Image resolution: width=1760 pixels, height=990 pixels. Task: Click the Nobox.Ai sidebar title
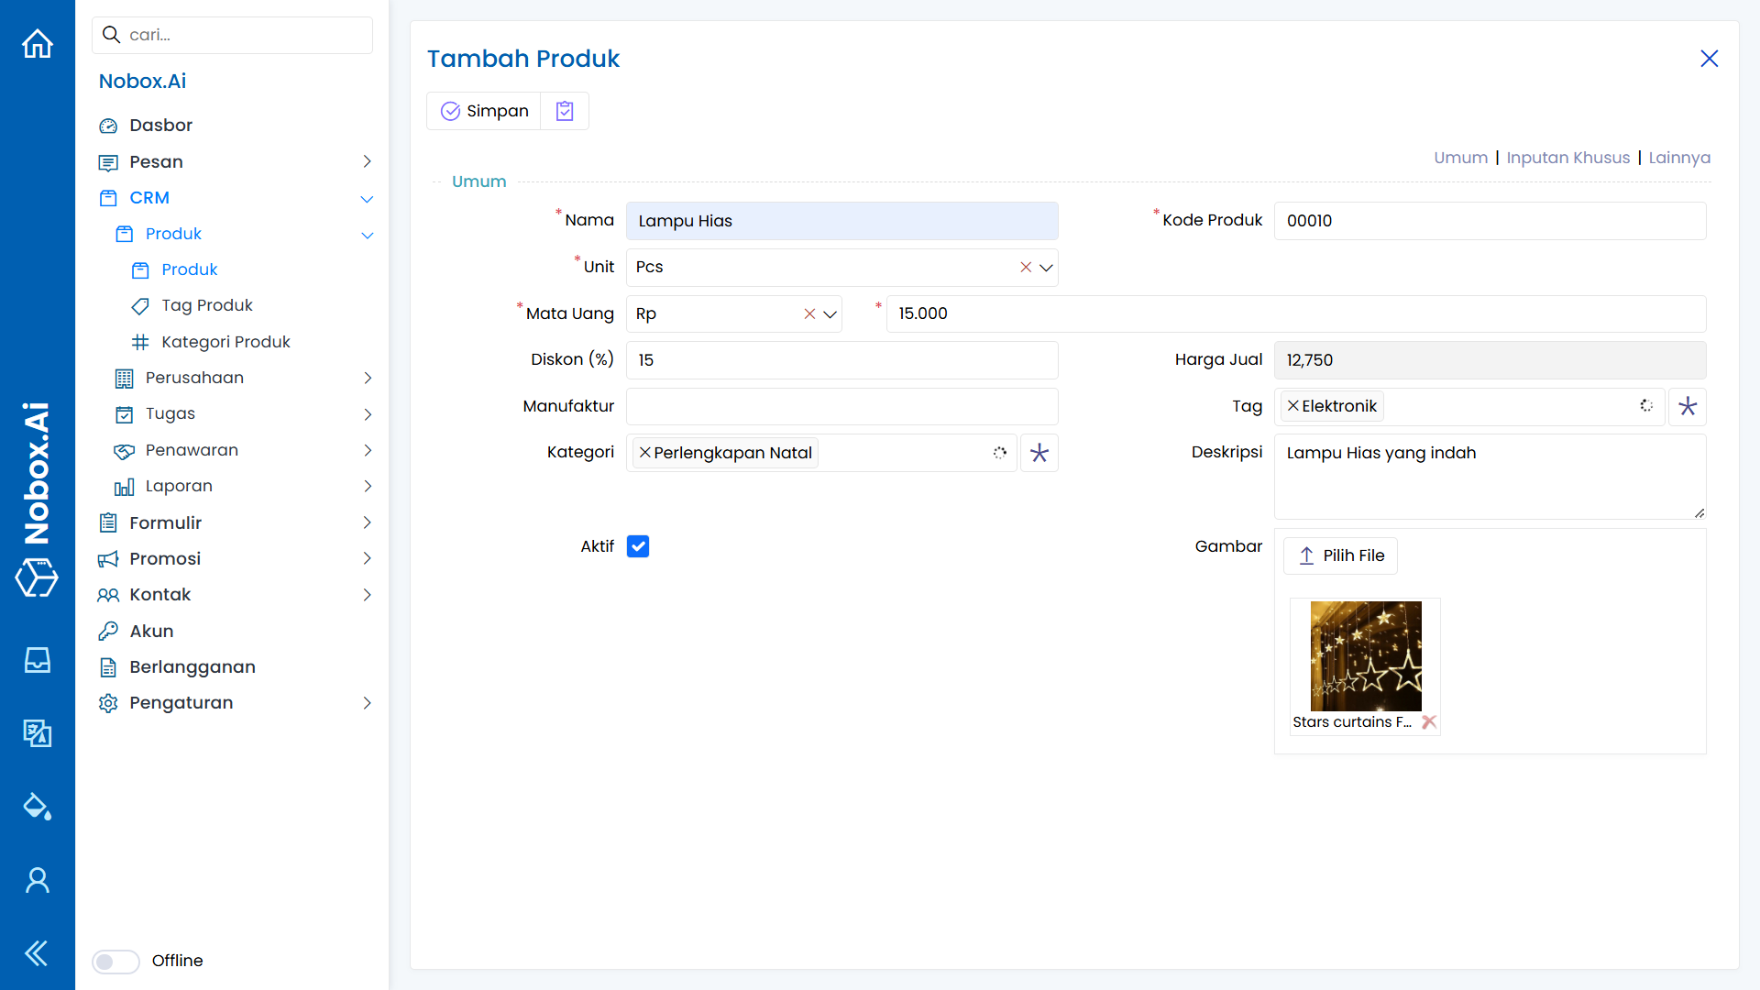coord(142,81)
